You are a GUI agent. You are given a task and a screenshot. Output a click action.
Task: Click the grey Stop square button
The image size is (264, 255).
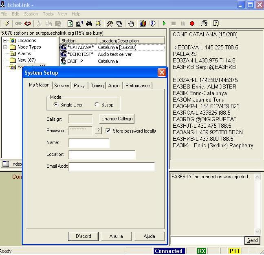tap(174, 23)
